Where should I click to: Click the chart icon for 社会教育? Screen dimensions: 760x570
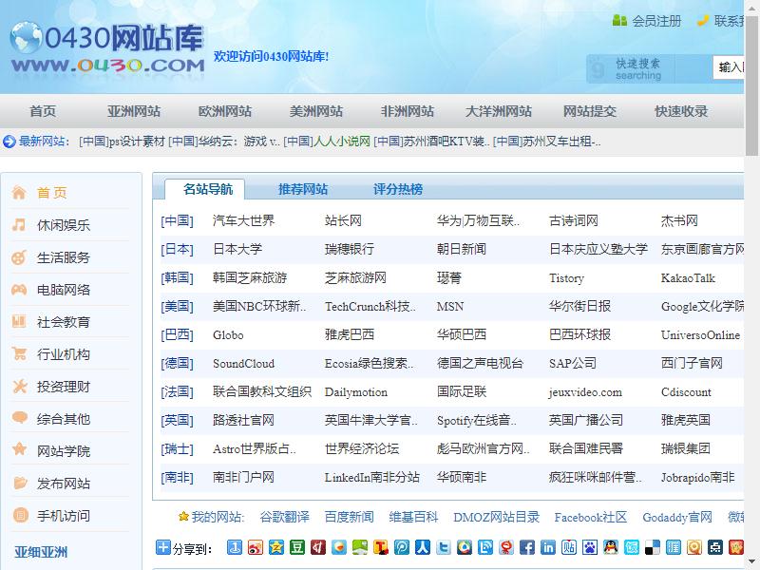pyautogui.click(x=19, y=322)
